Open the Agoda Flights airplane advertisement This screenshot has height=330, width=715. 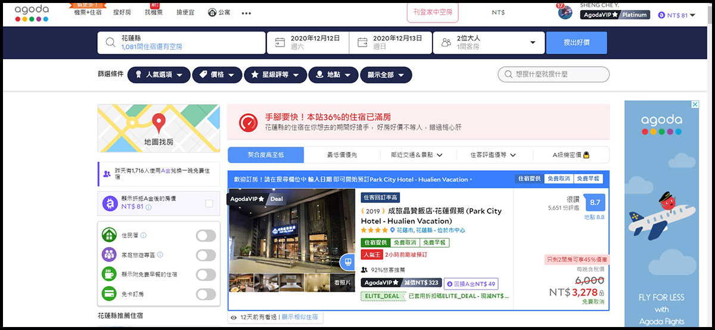coord(661,213)
